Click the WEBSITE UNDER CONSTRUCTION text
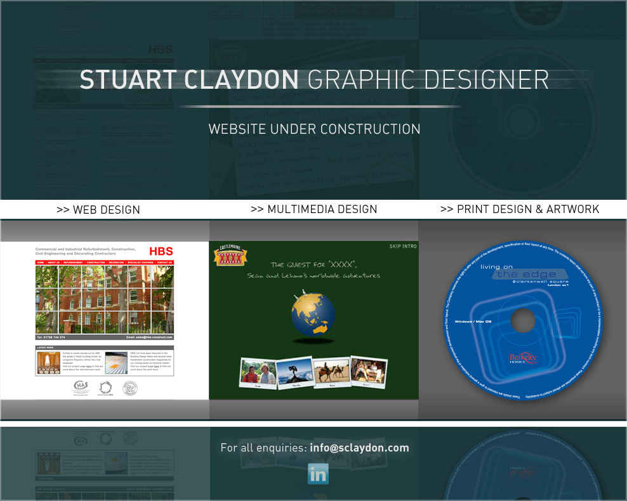Viewport: 627px width, 501px height. pyautogui.click(x=314, y=129)
